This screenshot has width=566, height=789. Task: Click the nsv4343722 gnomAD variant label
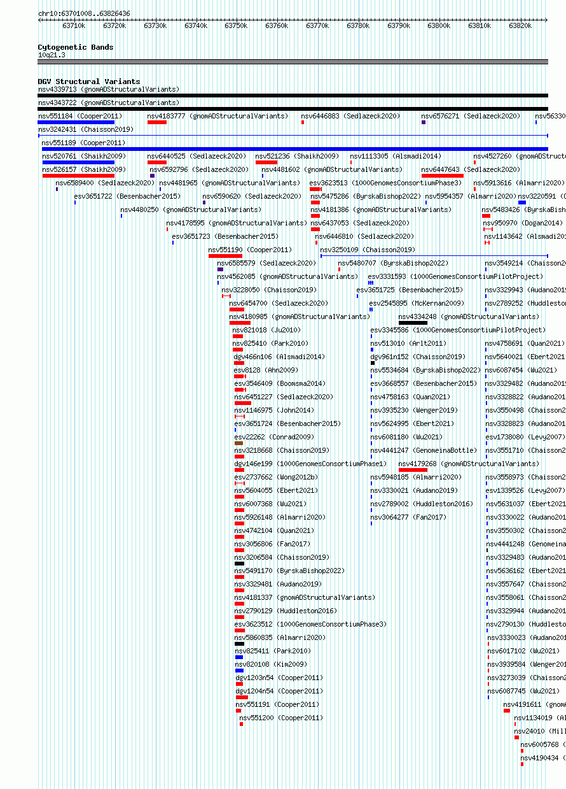click(x=109, y=103)
